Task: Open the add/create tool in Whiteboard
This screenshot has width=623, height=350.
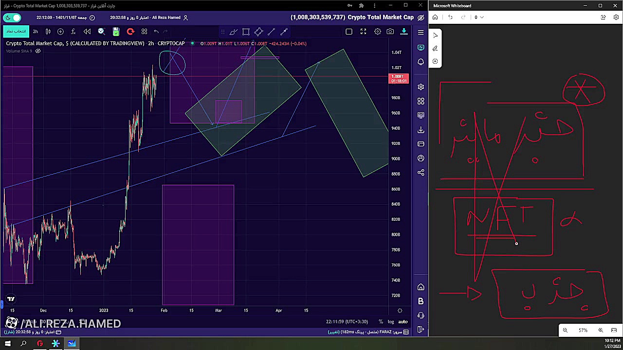Action: coord(435,61)
